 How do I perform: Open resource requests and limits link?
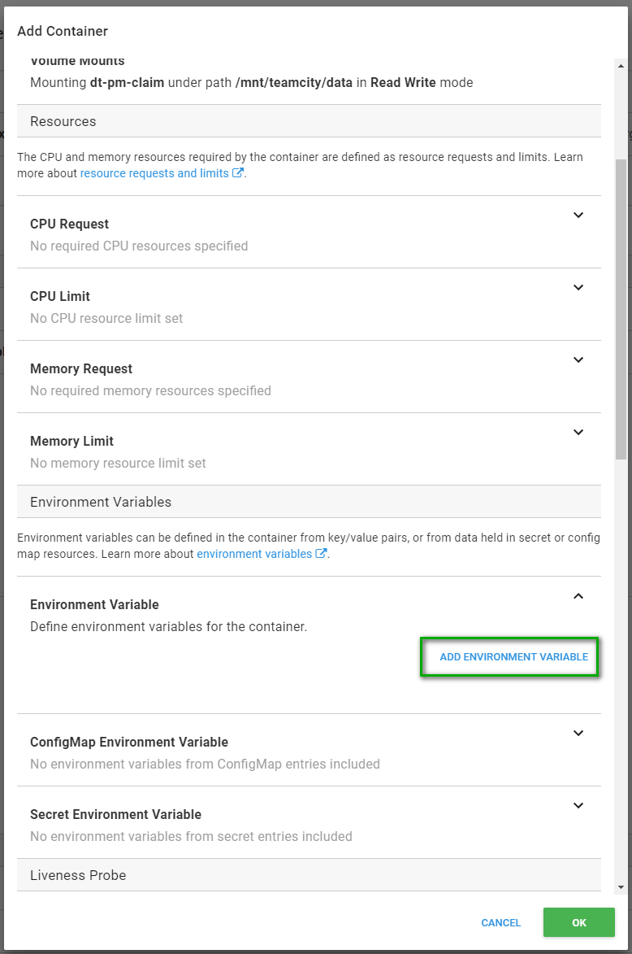154,173
